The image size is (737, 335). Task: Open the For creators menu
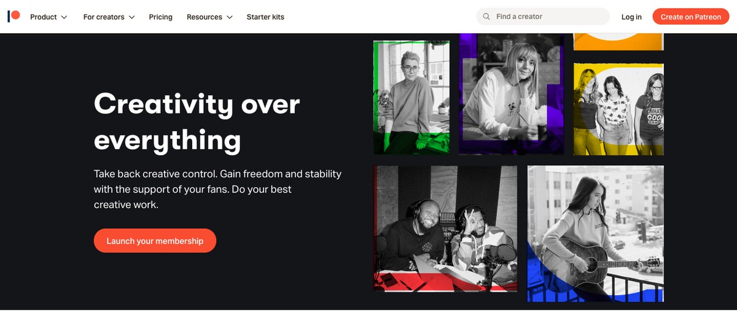(x=109, y=17)
